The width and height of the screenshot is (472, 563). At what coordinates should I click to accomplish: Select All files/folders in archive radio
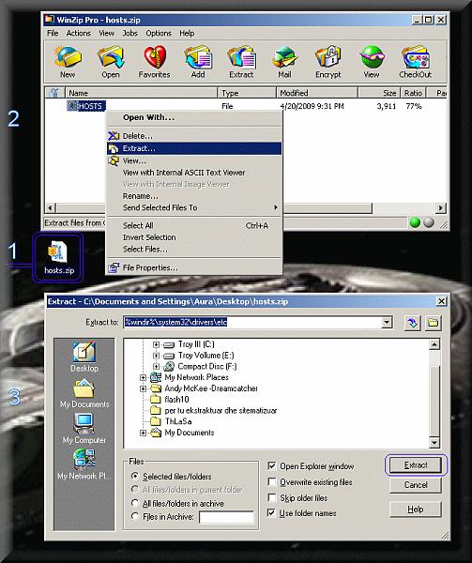click(135, 503)
